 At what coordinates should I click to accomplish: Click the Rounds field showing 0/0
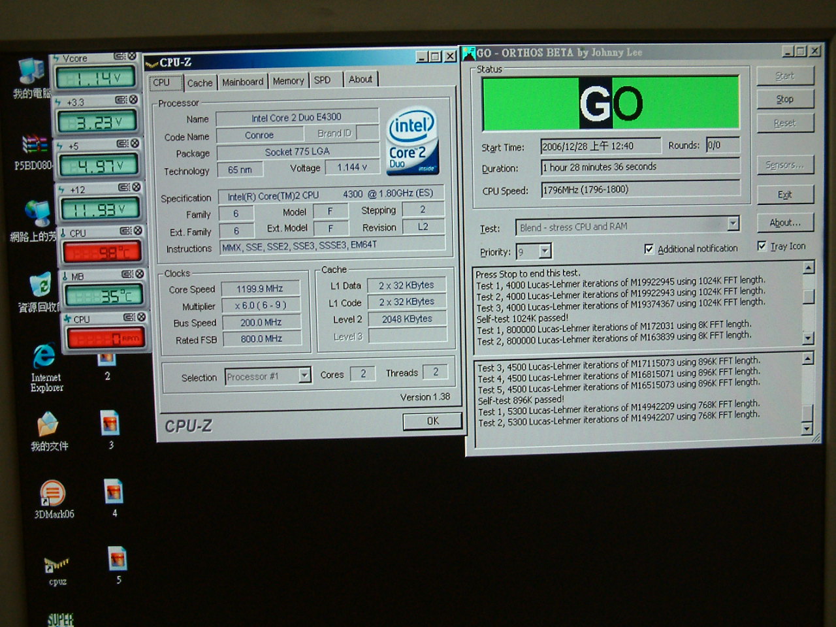(x=722, y=145)
